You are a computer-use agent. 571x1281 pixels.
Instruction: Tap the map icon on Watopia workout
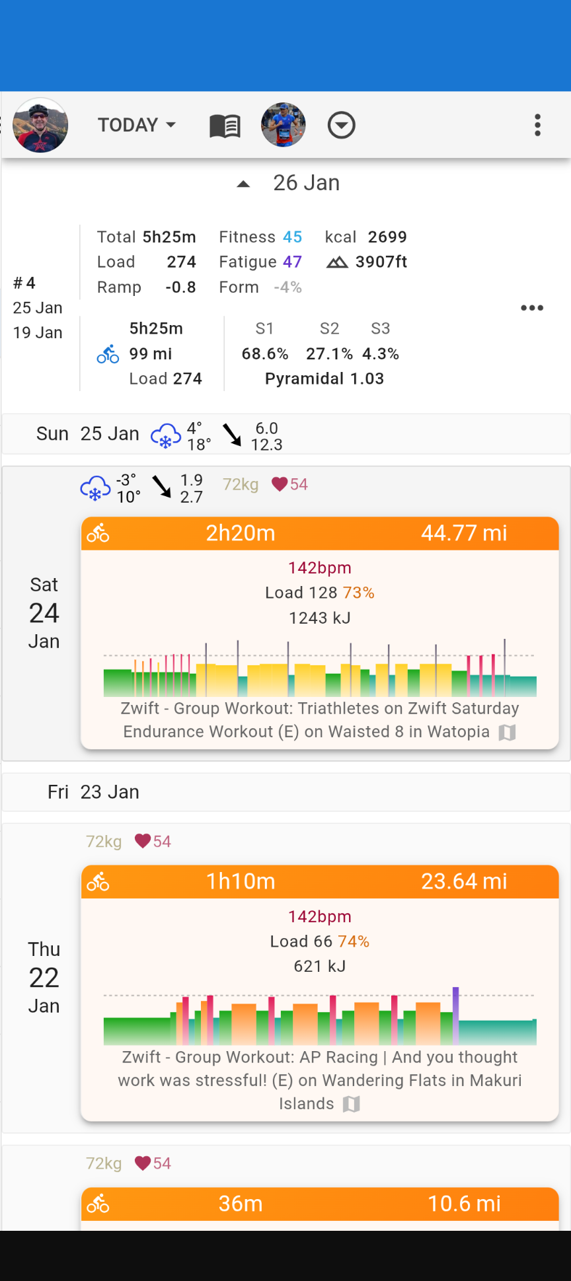click(507, 732)
